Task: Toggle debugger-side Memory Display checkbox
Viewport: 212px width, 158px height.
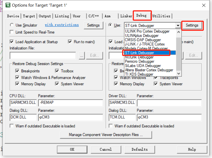Action: click(x=116, y=84)
